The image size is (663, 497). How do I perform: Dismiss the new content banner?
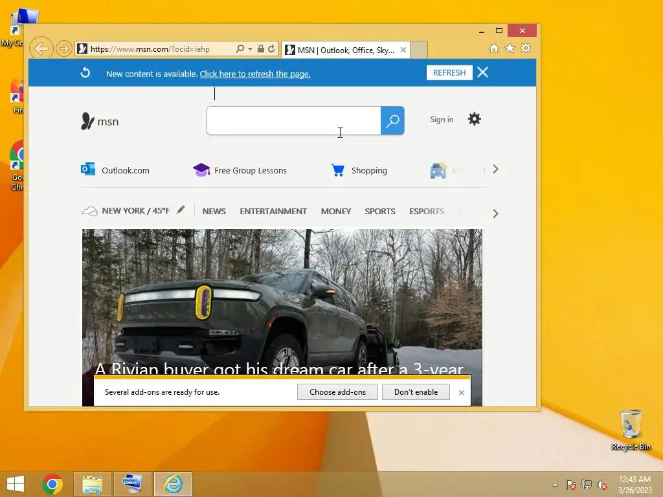pos(482,72)
